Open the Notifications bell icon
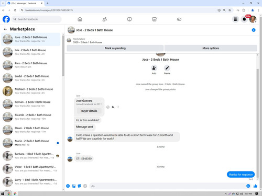The width and height of the screenshot is (262, 196). click(x=244, y=19)
